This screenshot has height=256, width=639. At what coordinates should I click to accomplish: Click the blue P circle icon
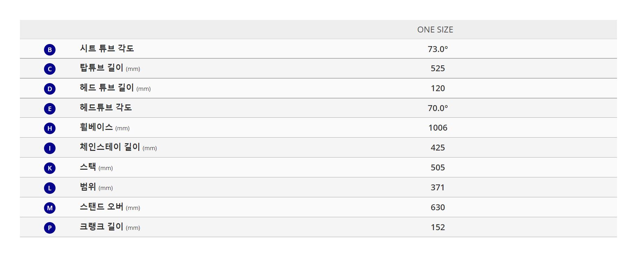pyautogui.click(x=50, y=228)
